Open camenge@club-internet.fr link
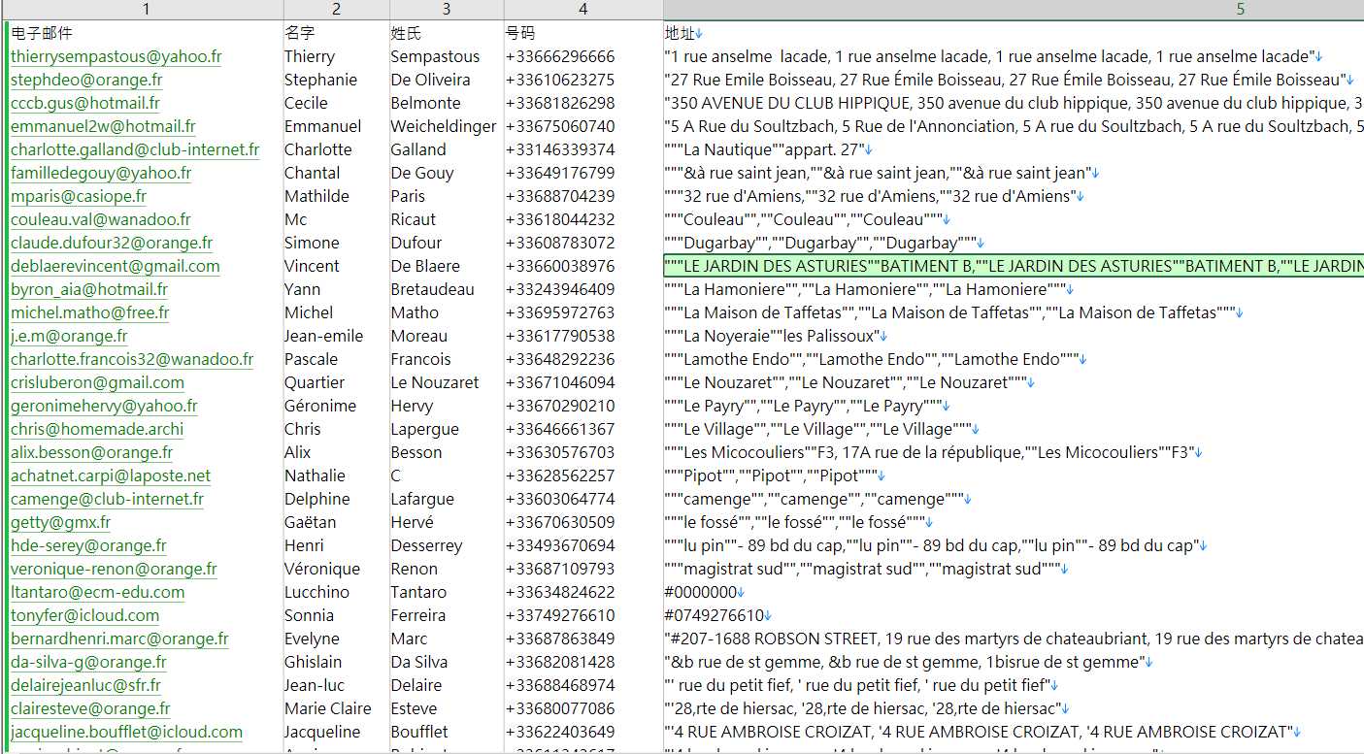This screenshot has width=1364, height=754. click(107, 499)
